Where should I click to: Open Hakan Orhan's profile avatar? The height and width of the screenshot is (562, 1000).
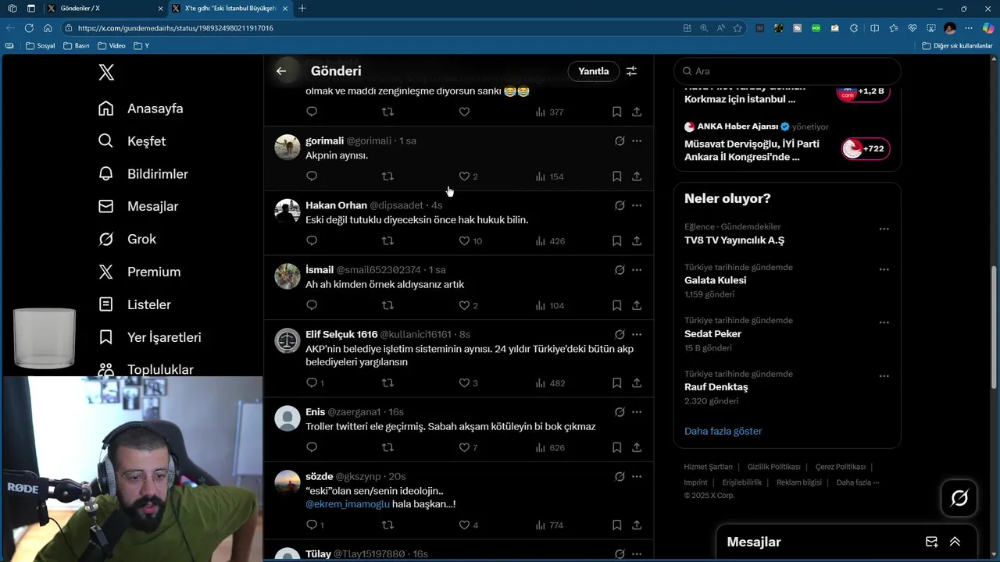click(287, 212)
